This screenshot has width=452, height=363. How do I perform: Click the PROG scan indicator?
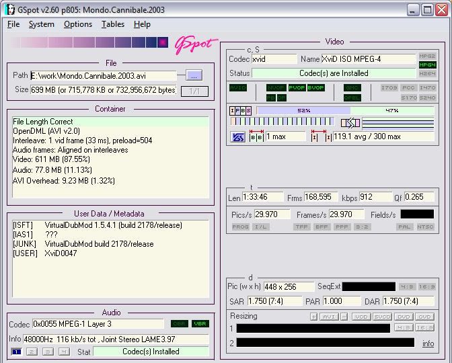[x=240, y=227]
